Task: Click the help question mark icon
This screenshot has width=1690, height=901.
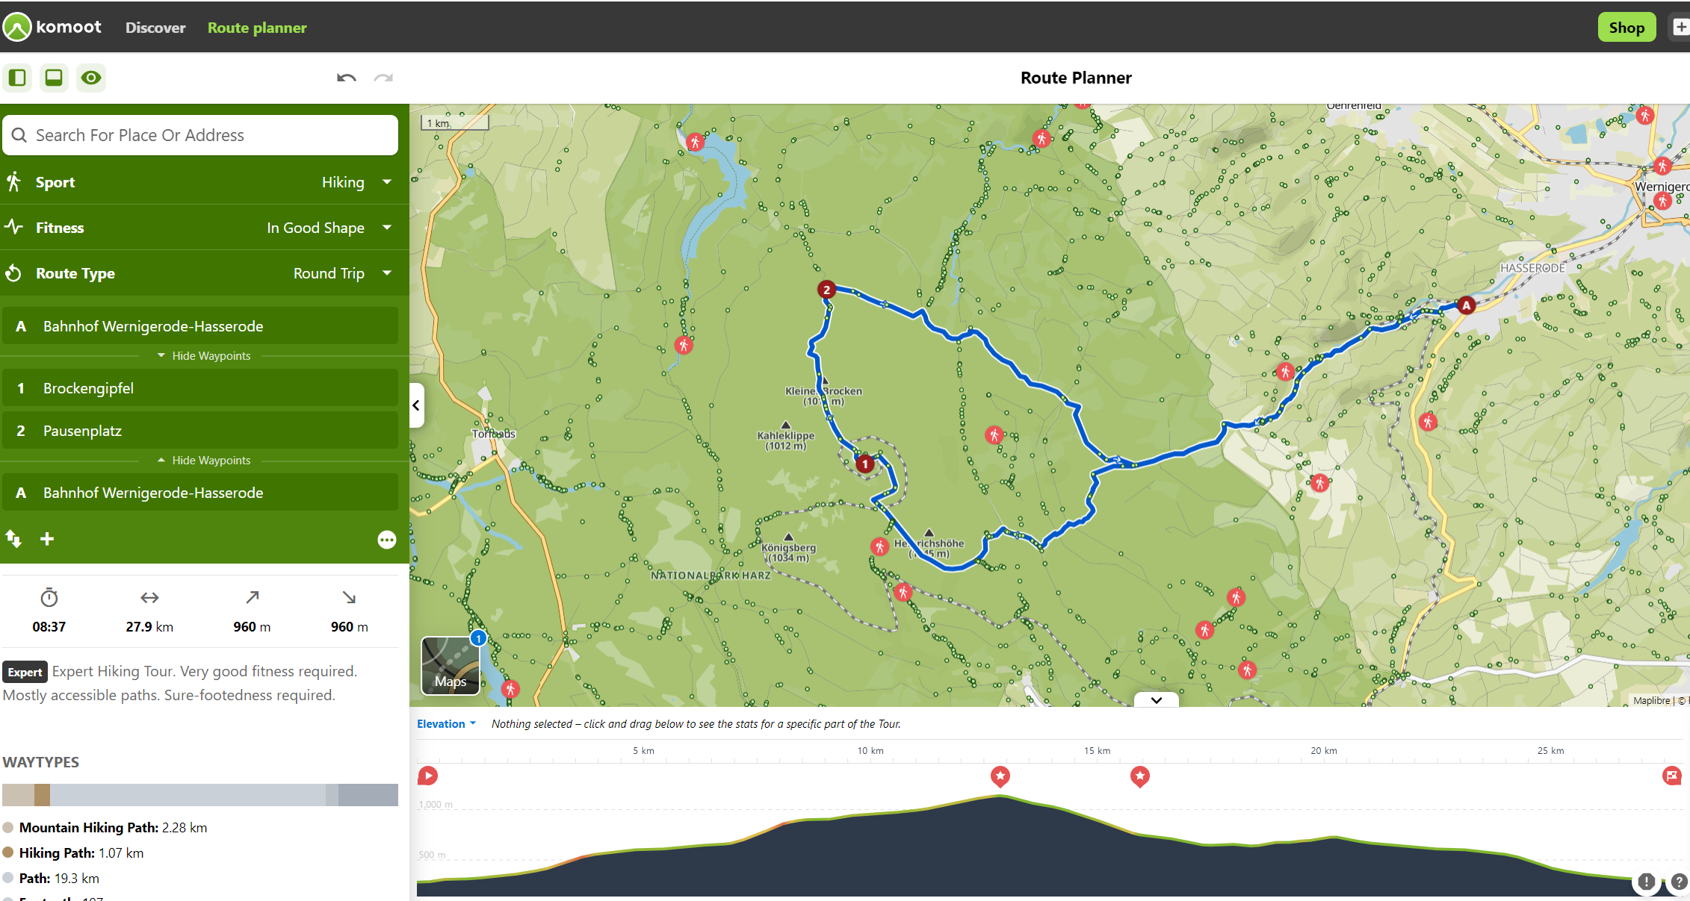Action: (x=1679, y=882)
